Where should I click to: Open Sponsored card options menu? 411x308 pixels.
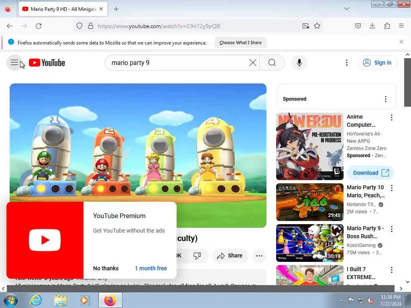tap(385, 99)
